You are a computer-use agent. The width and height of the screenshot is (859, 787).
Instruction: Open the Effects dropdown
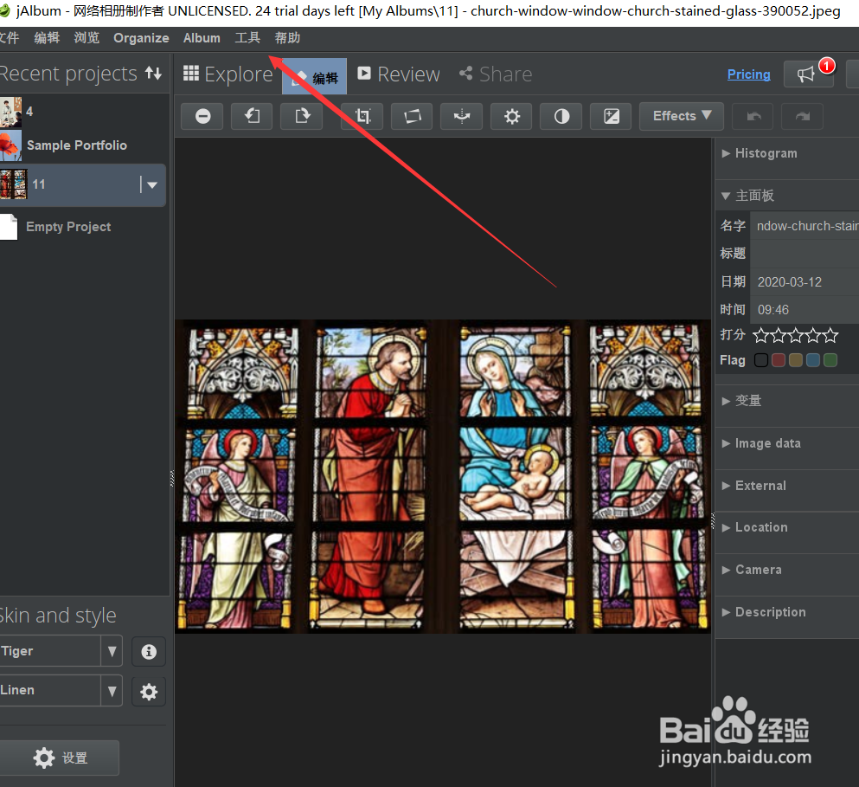(x=682, y=116)
